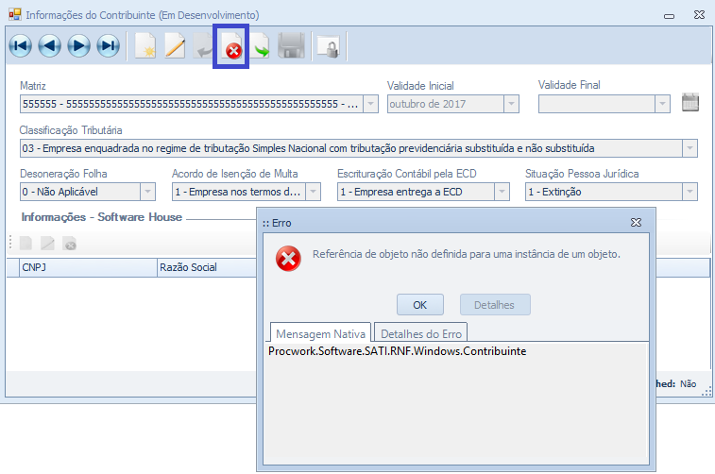Open Situação Pessoa Jurídica dropdown
715x474 pixels.
pos(689,192)
